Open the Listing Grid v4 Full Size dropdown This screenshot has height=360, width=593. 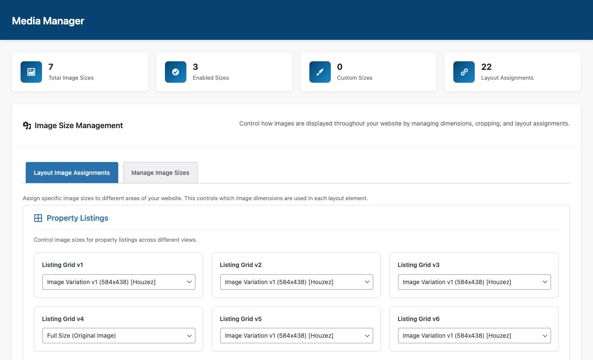(119, 336)
